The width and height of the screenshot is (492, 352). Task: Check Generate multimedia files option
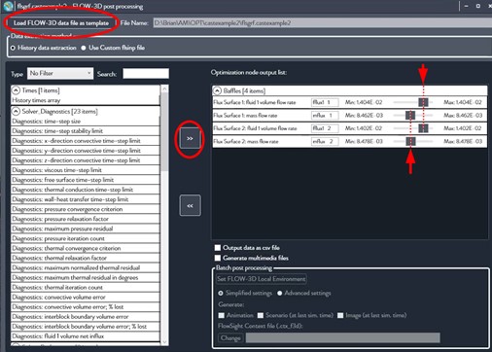click(x=218, y=258)
